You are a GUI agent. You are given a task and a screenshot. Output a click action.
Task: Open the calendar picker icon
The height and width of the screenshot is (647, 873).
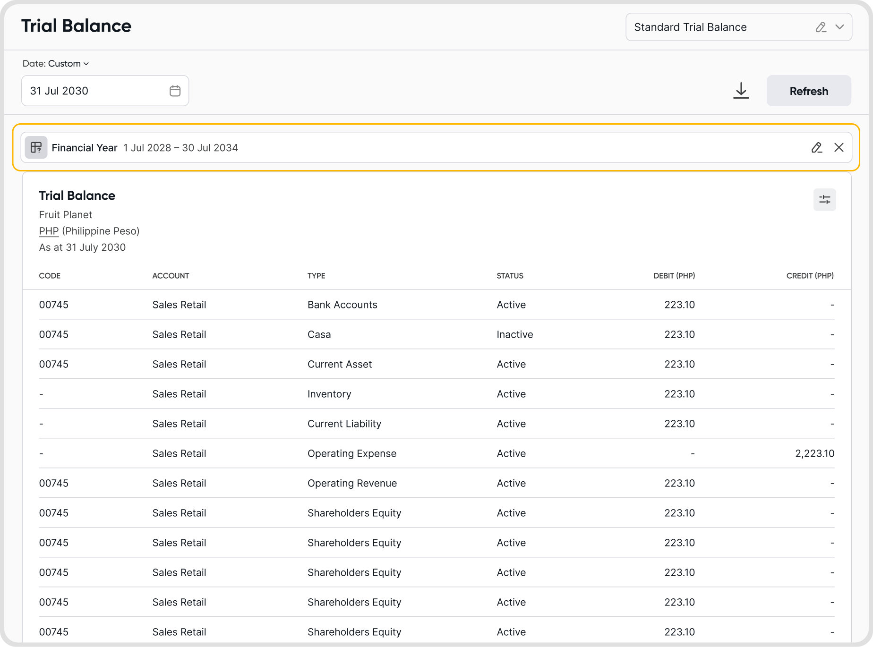[x=175, y=91]
